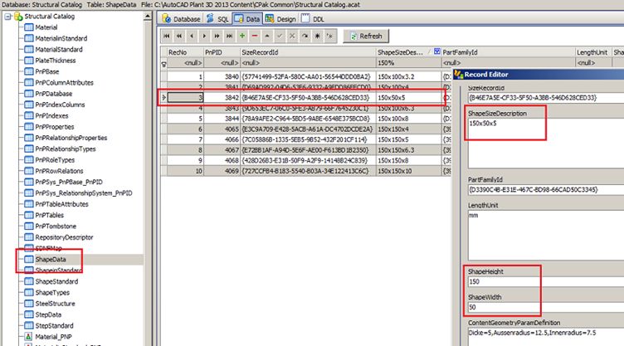624x346 pixels.
Task: Select PnPProperties table
Action: point(55,127)
